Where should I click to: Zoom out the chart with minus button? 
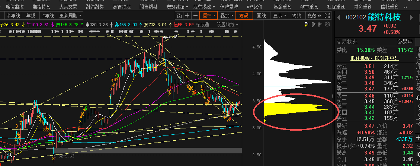tap(196, 16)
